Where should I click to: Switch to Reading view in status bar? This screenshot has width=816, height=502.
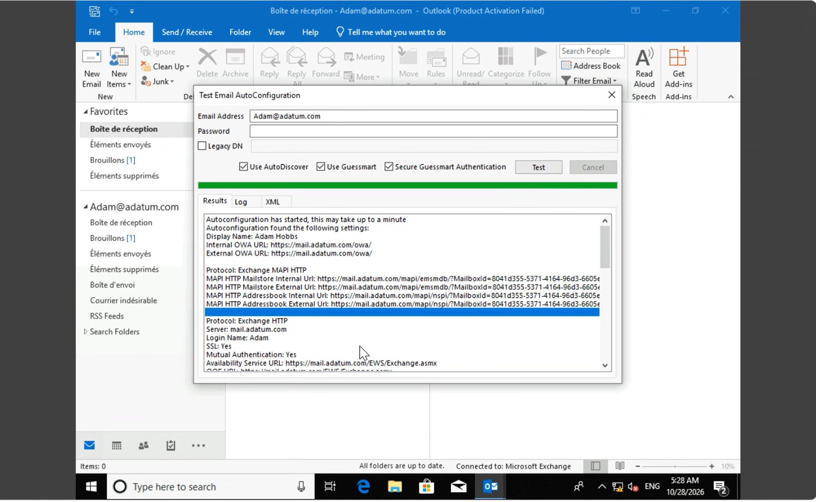click(x=620, y=466)
